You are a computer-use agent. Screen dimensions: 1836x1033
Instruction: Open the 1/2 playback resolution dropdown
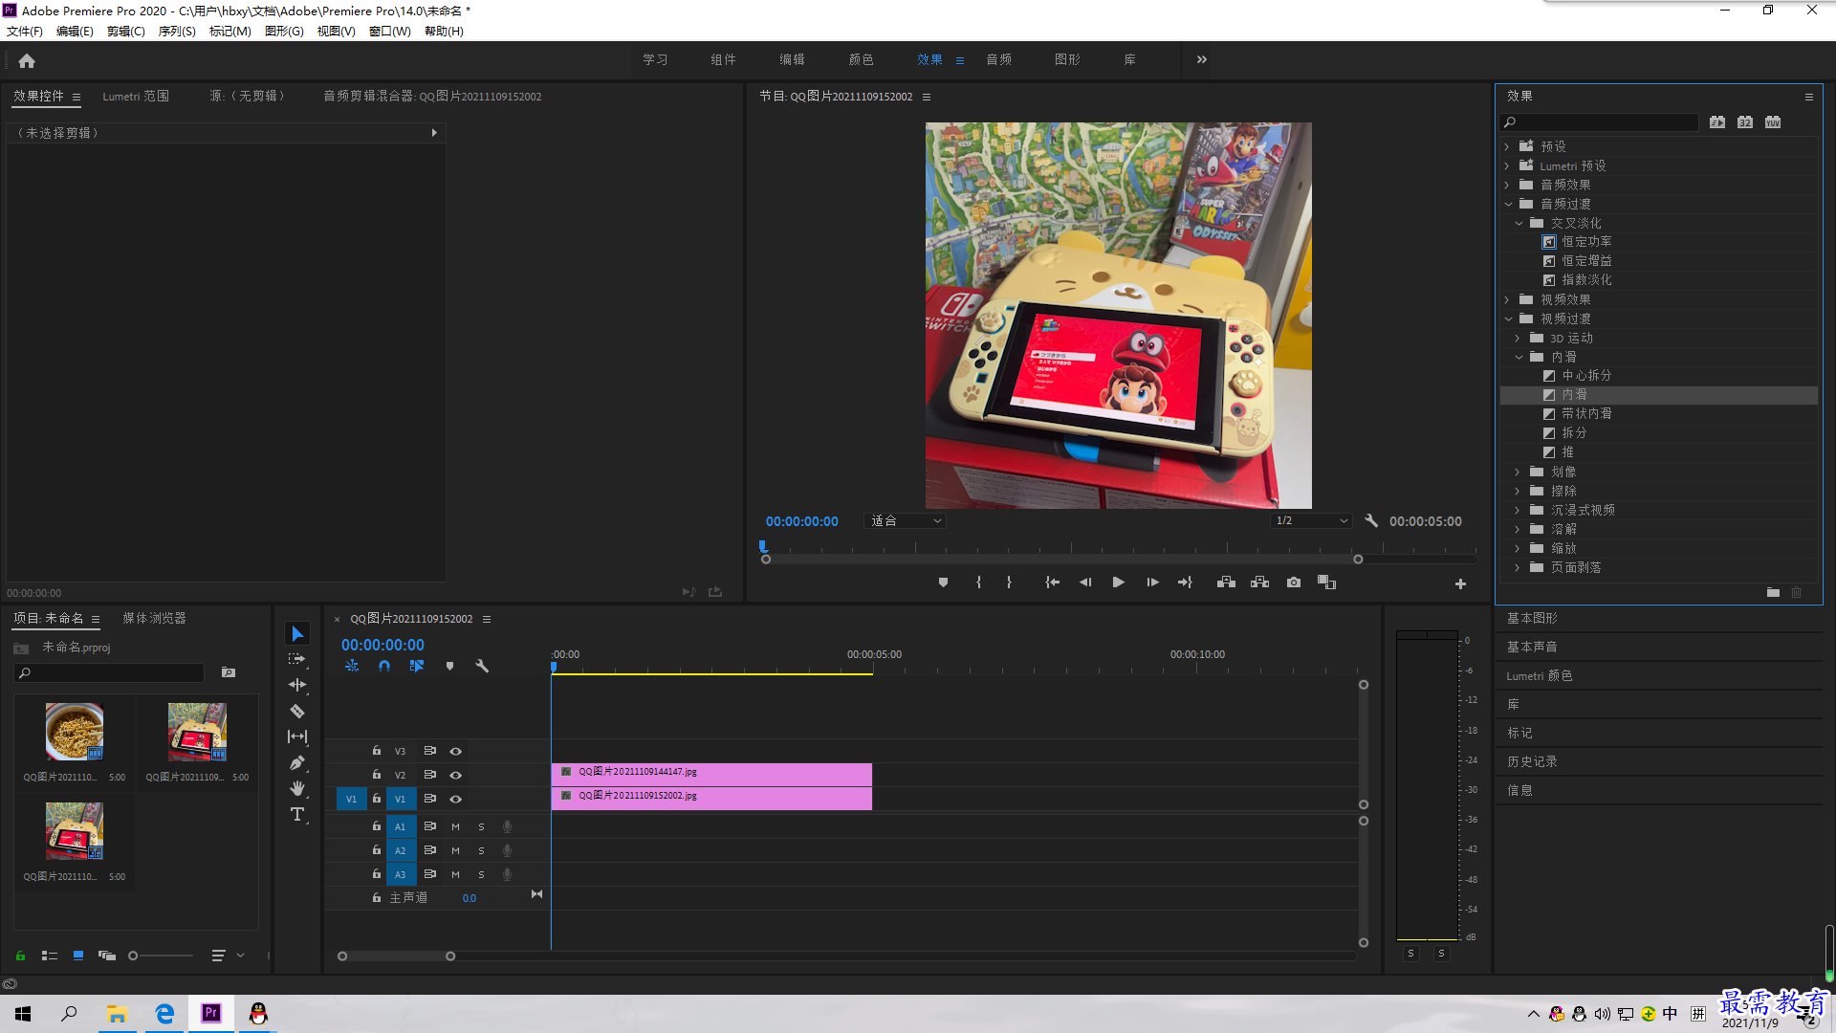pyautogui.click(x=1311, y=521)
